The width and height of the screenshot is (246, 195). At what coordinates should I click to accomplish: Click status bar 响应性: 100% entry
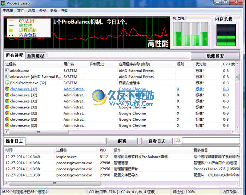tap(184, 192)
